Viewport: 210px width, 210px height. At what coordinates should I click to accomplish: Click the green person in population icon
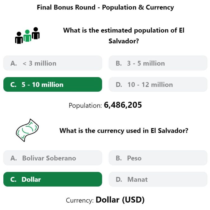pos(27,36)
